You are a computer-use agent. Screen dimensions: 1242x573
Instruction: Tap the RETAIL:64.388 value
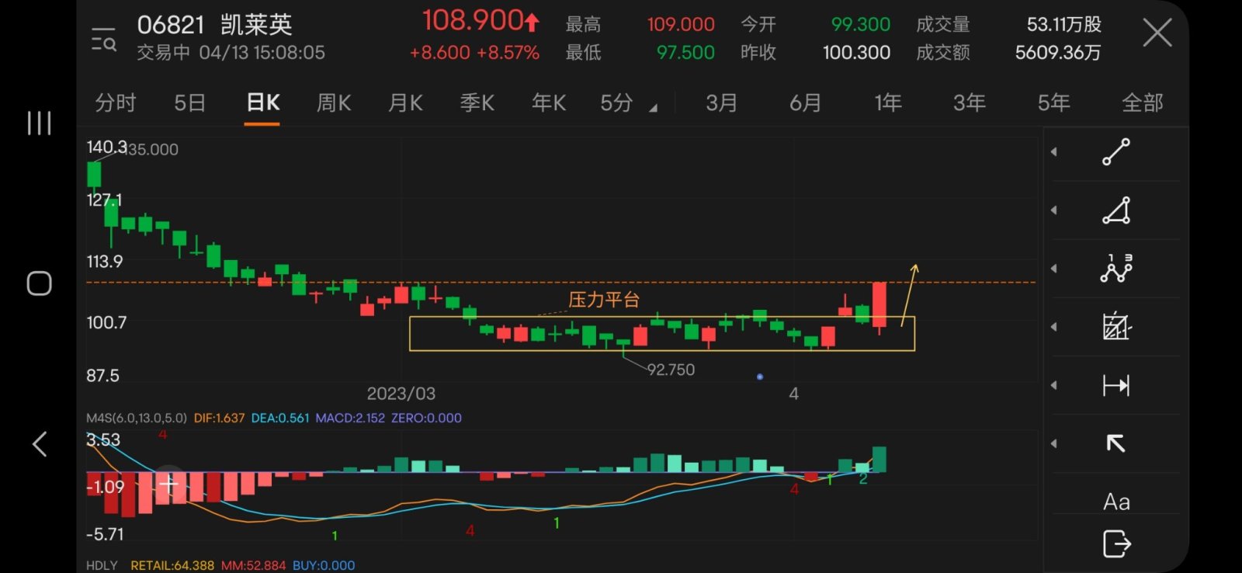click(172, 565)
